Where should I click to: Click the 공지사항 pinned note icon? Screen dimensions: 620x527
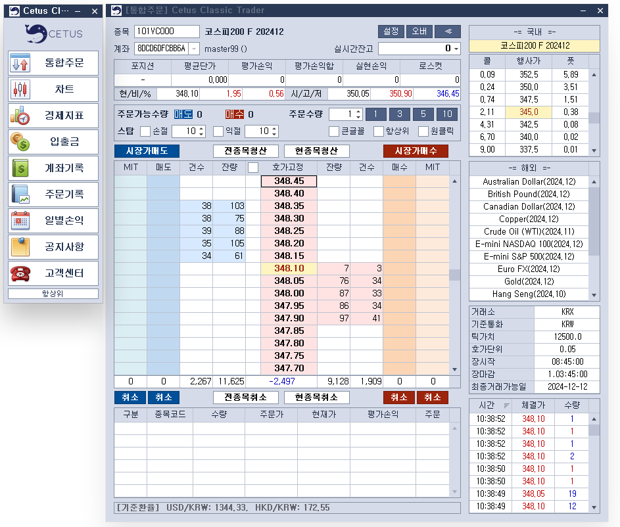pos(20,247)
